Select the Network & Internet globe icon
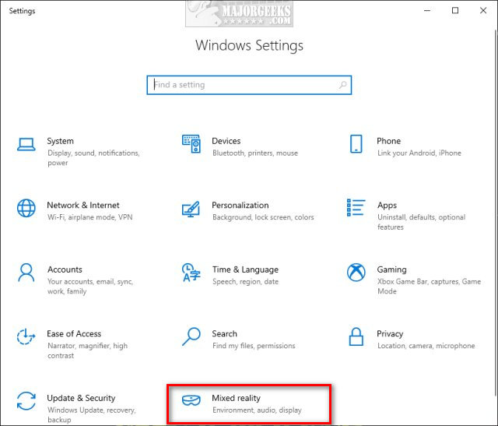The image size is (498, 426). tap(26, 209)
